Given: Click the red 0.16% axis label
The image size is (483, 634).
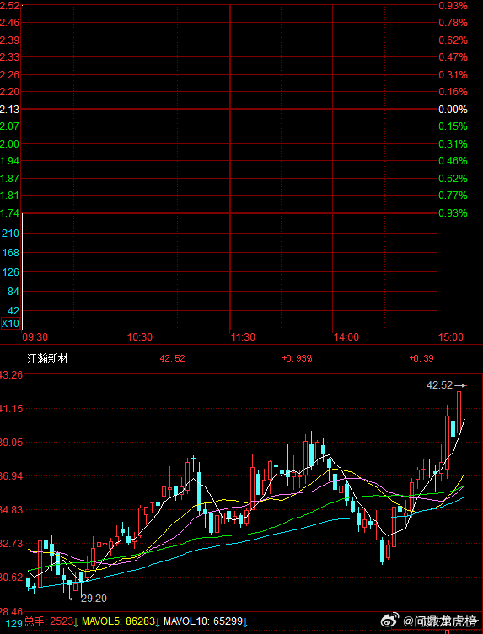Looking at the screenshot, I should [x=453, y=92].
